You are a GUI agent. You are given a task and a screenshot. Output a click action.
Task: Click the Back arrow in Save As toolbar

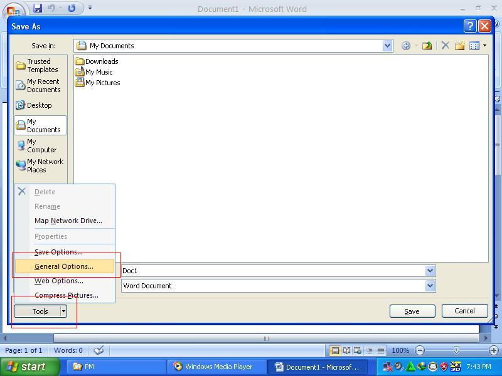point(405,46)
